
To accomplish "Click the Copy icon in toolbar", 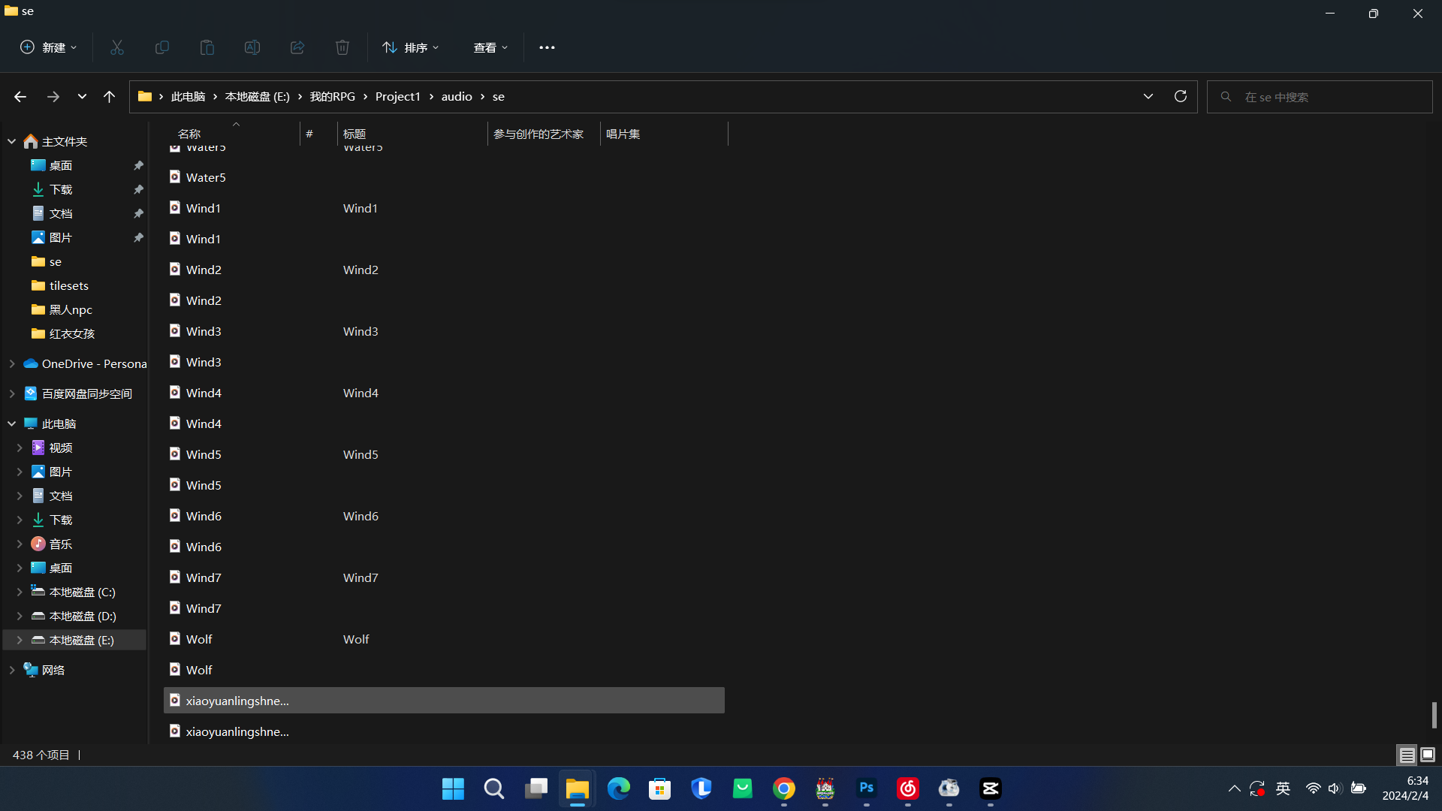I will [162, 47].
